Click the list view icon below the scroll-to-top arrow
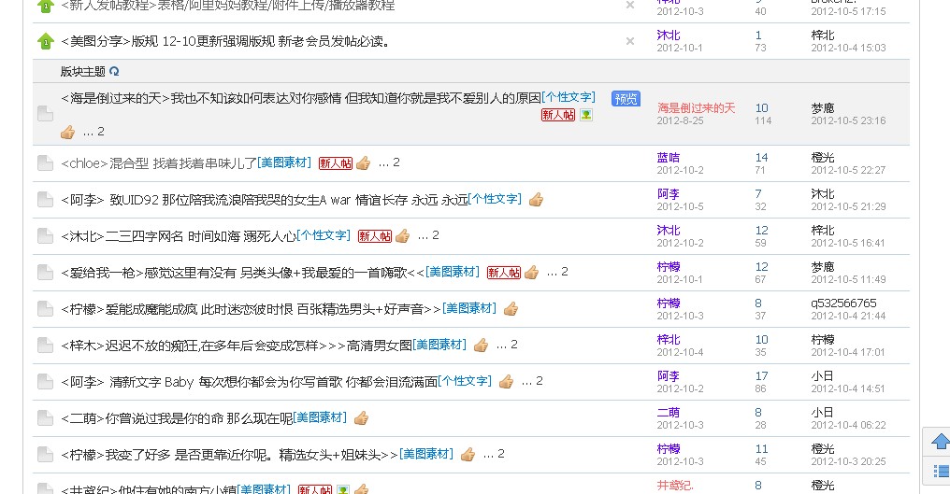The image size is (950, 494). point(941,471)
